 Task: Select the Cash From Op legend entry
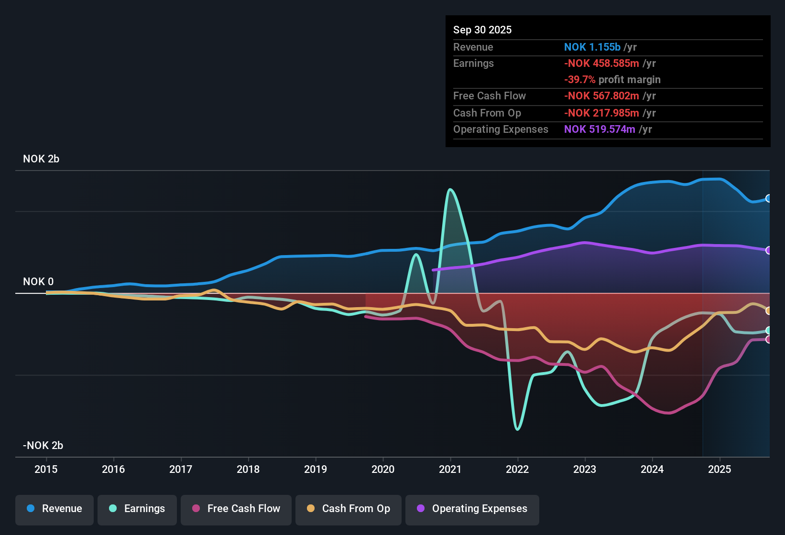point(348,509)
